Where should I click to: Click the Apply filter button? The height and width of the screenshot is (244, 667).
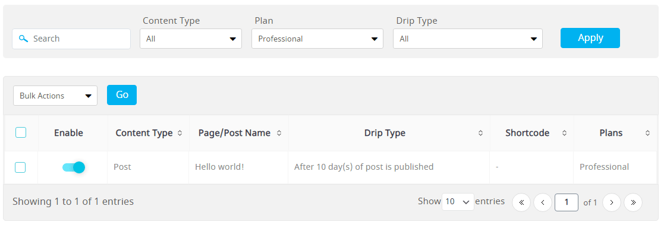point(590,38)
